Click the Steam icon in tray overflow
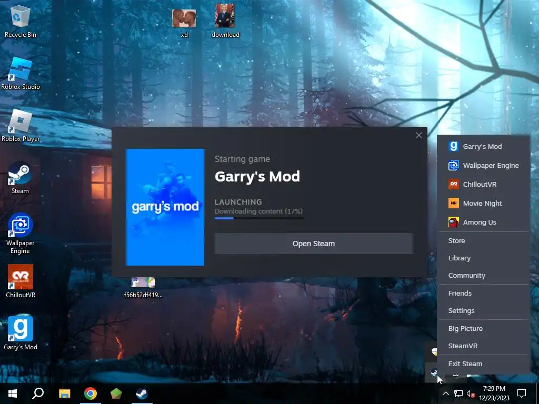The image size is (539, 404). coord(434,372)
